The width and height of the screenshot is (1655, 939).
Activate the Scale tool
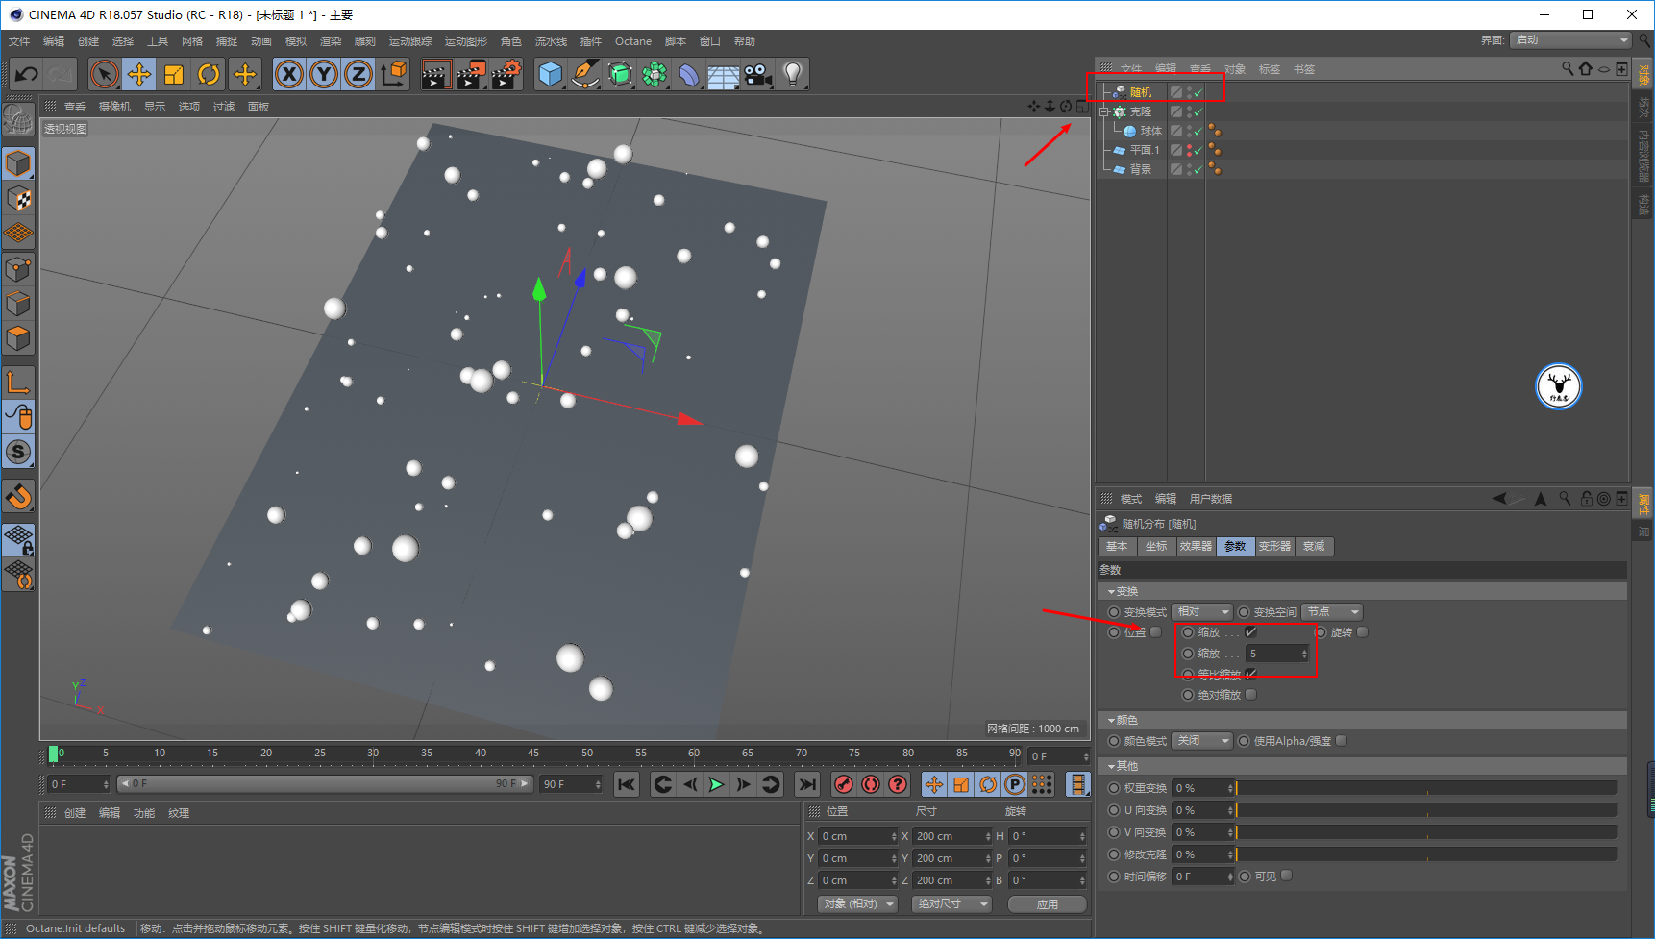(x=174, y=74)
